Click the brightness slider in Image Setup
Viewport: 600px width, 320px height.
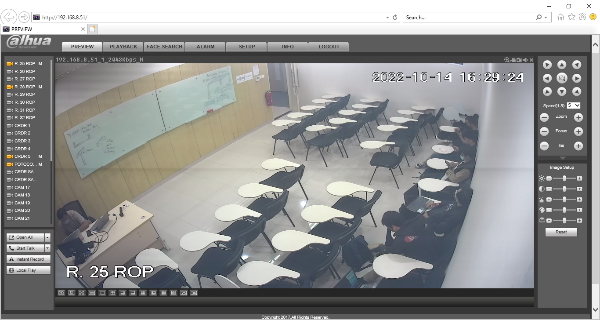[564, 178]
